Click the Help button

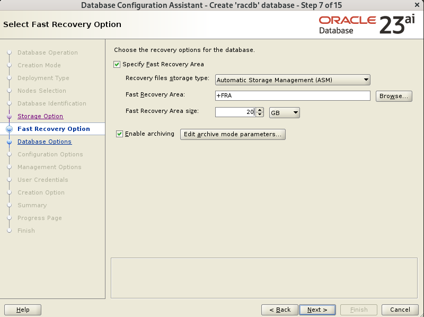[23, 310]
